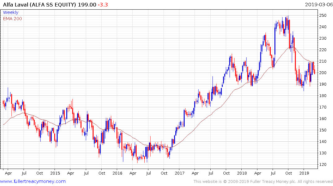Click the 2018 year label on time axis

pos(242,173)
